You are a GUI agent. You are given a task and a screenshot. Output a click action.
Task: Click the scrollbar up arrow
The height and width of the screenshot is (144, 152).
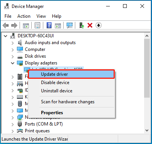point(147,36)
